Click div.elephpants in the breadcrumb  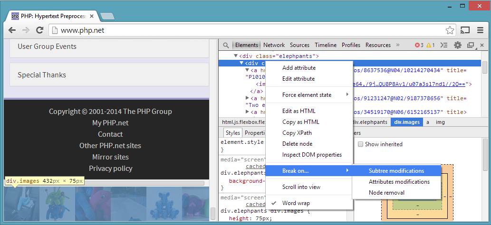tap(370, 122)
